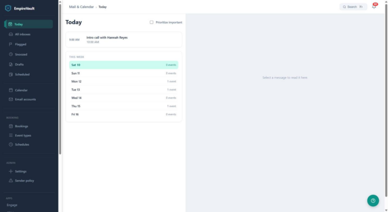388x212 pixels.
Task: Click the Scheduled calendar icon
Action: 11,74
